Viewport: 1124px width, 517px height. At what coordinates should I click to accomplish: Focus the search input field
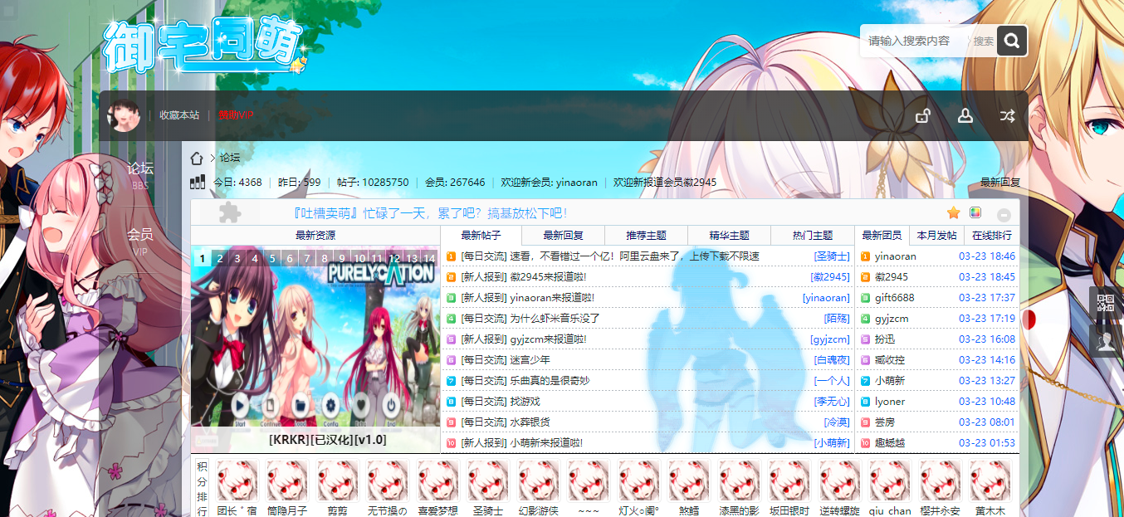click(x=916, y=41)
